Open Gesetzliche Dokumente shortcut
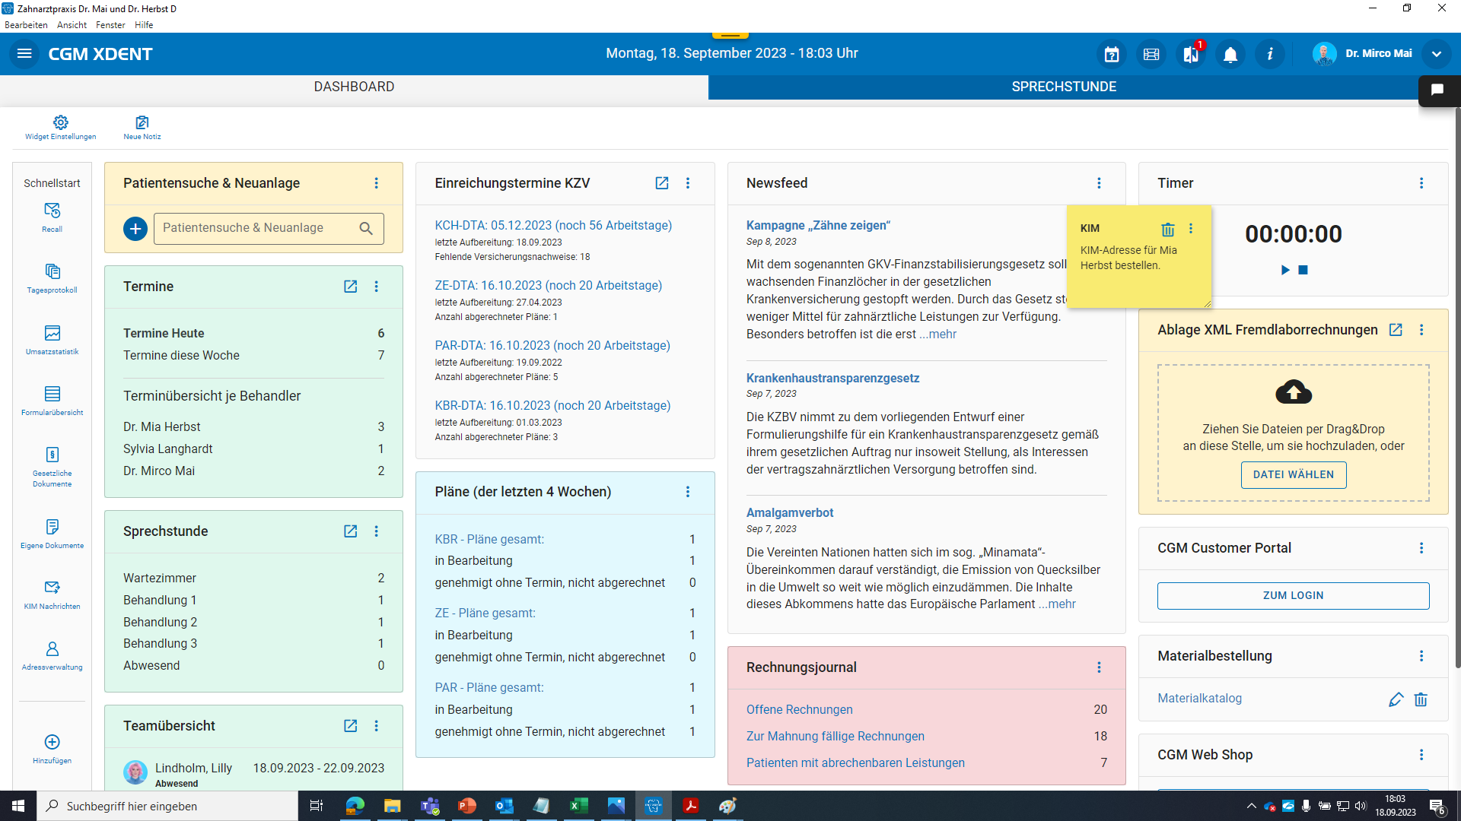The height and width of the screenshot is (821, 1461). tap(52, 467)
